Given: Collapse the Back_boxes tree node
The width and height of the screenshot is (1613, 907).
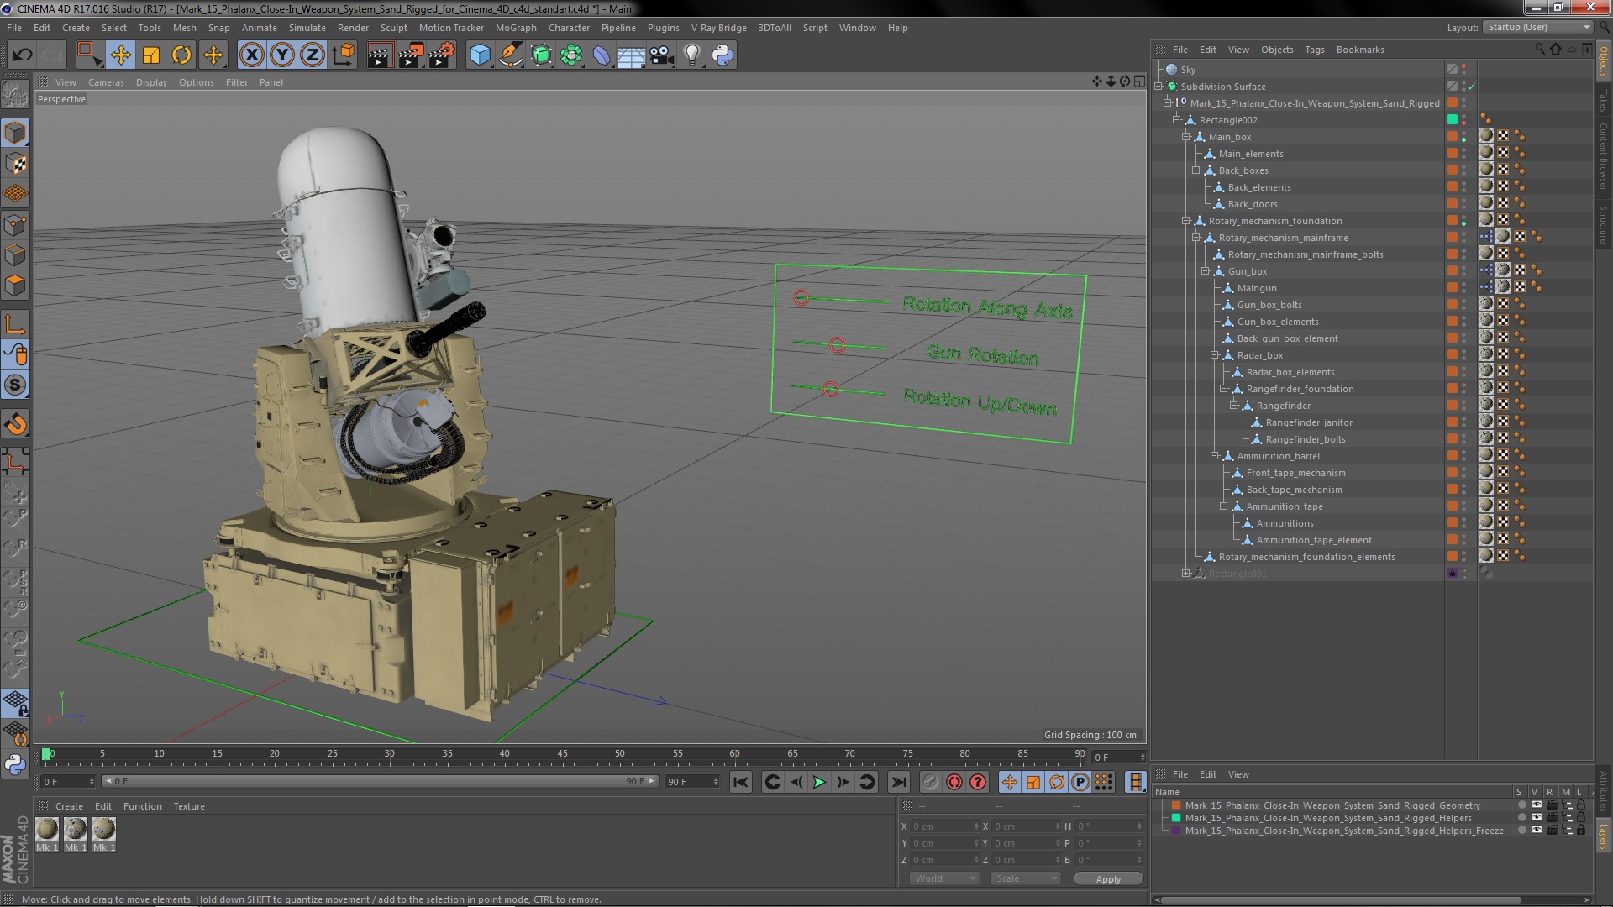Looking at the screenshot, I should [1195, 170].
